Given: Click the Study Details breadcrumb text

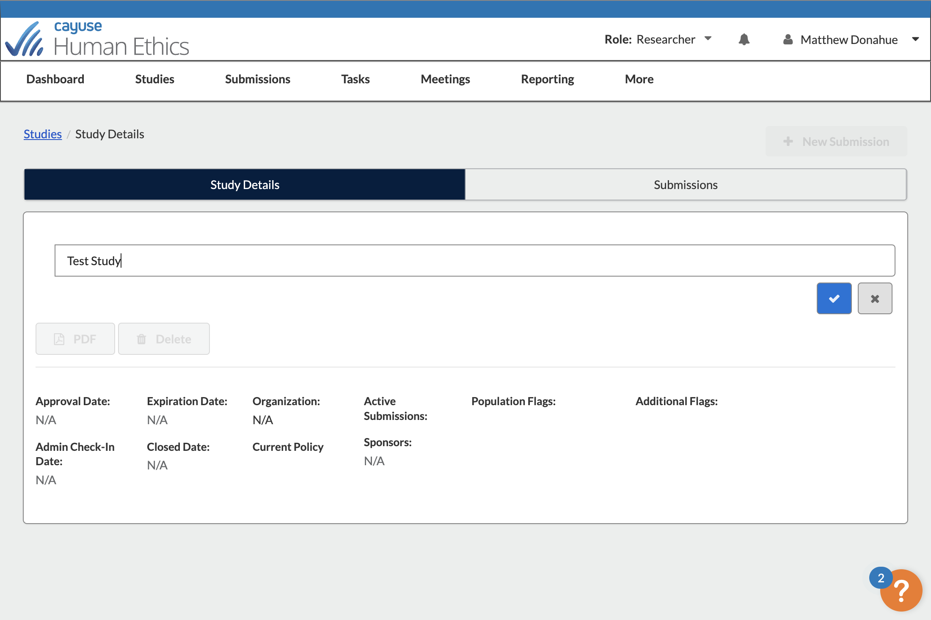Looking at the screenshot, I should [110, 134].
